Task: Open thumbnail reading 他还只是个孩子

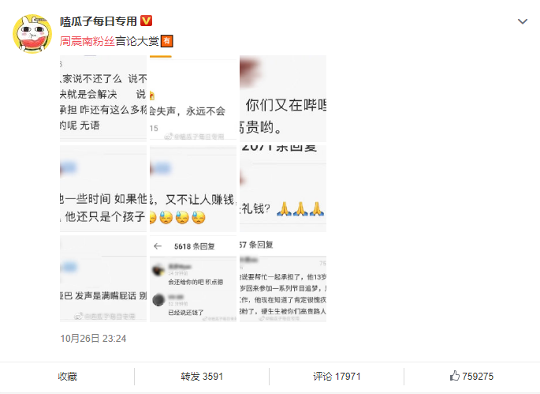Action: (103, 189)
